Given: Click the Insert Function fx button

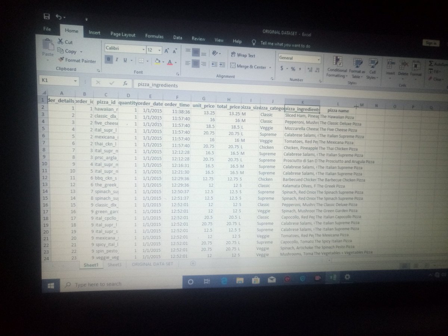Looking at the screenshot, I should pyautogui.click(x=125, y=84).
